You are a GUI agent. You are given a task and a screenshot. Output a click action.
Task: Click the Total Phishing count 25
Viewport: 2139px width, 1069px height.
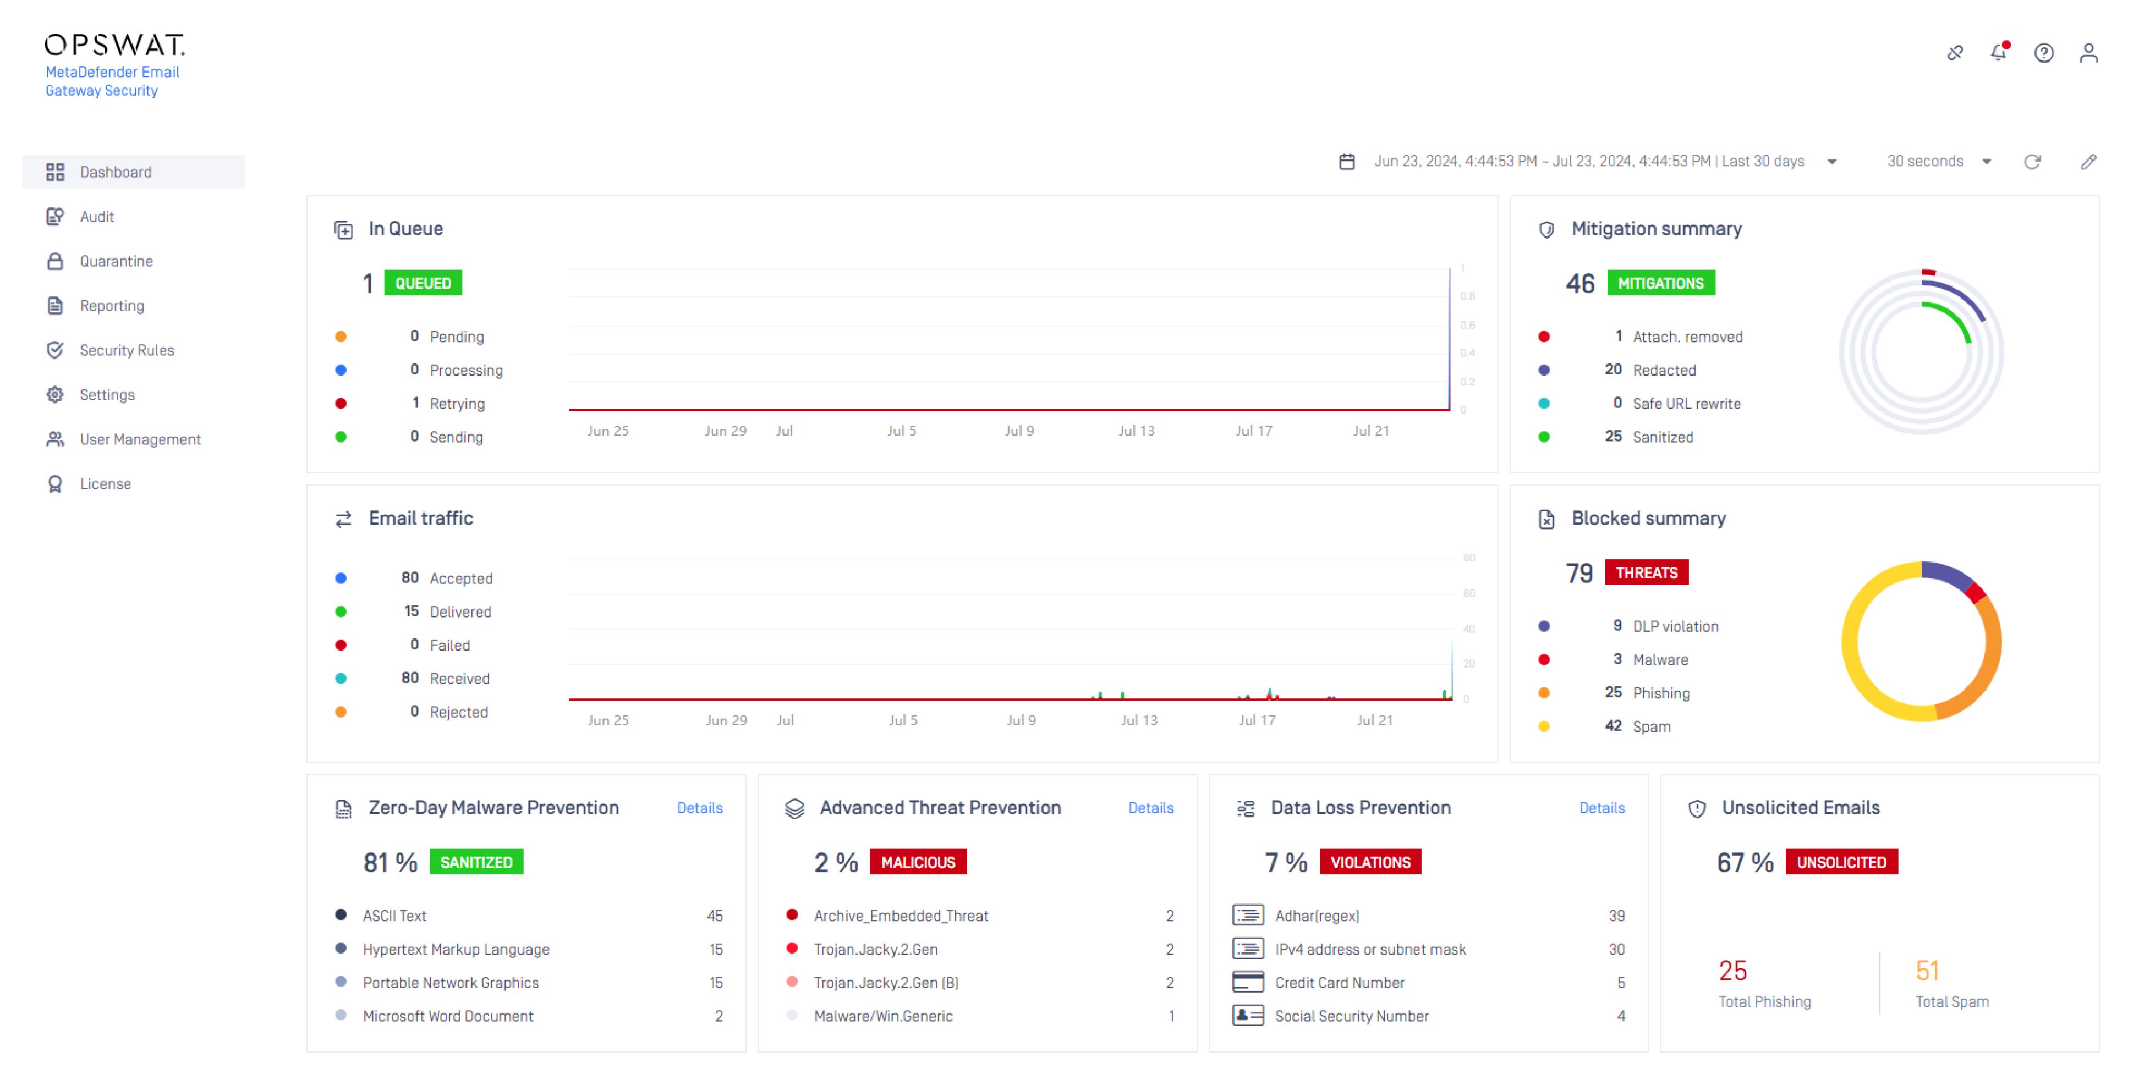1732,970
